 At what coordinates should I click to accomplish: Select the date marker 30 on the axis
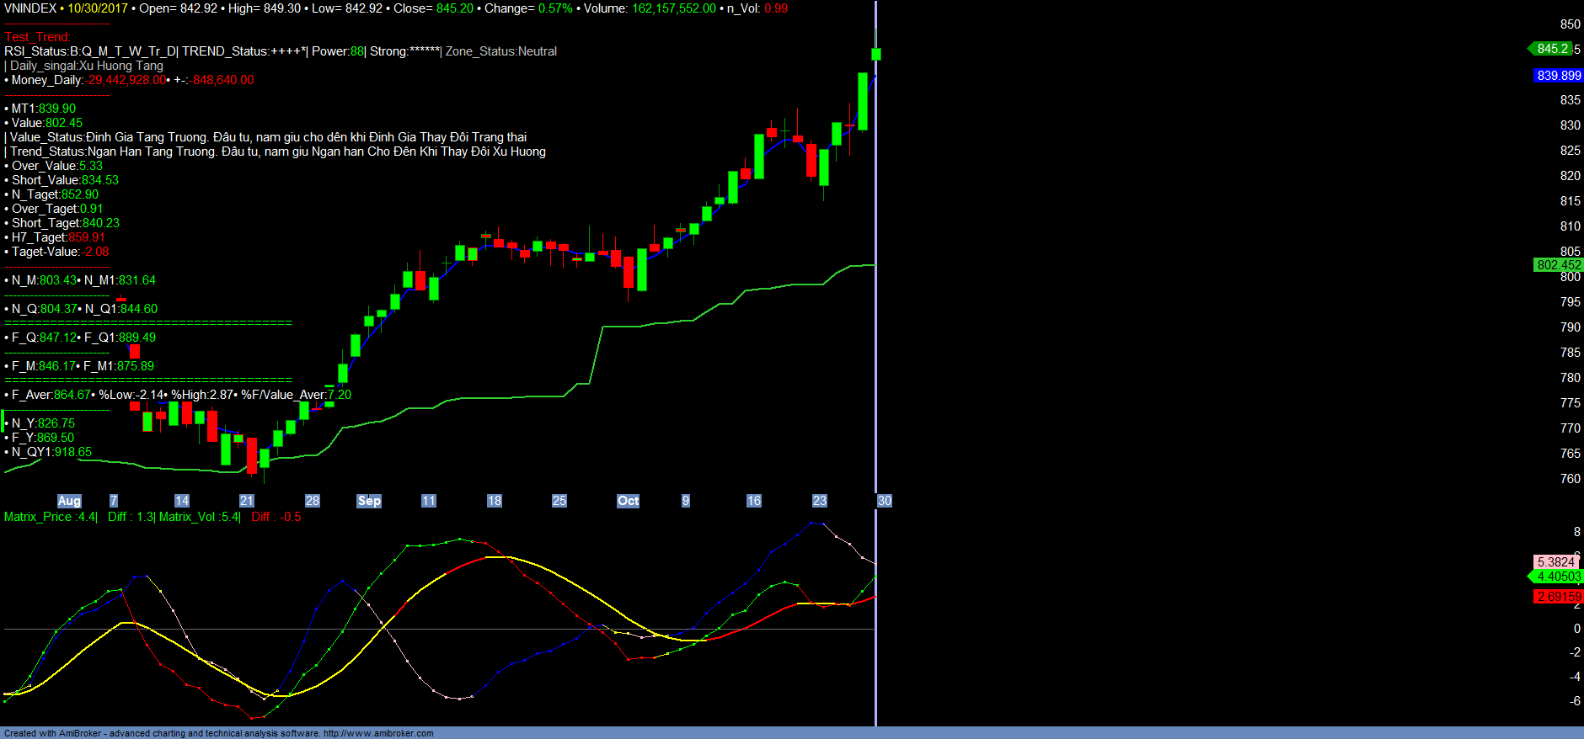click(x=884, y=501)
